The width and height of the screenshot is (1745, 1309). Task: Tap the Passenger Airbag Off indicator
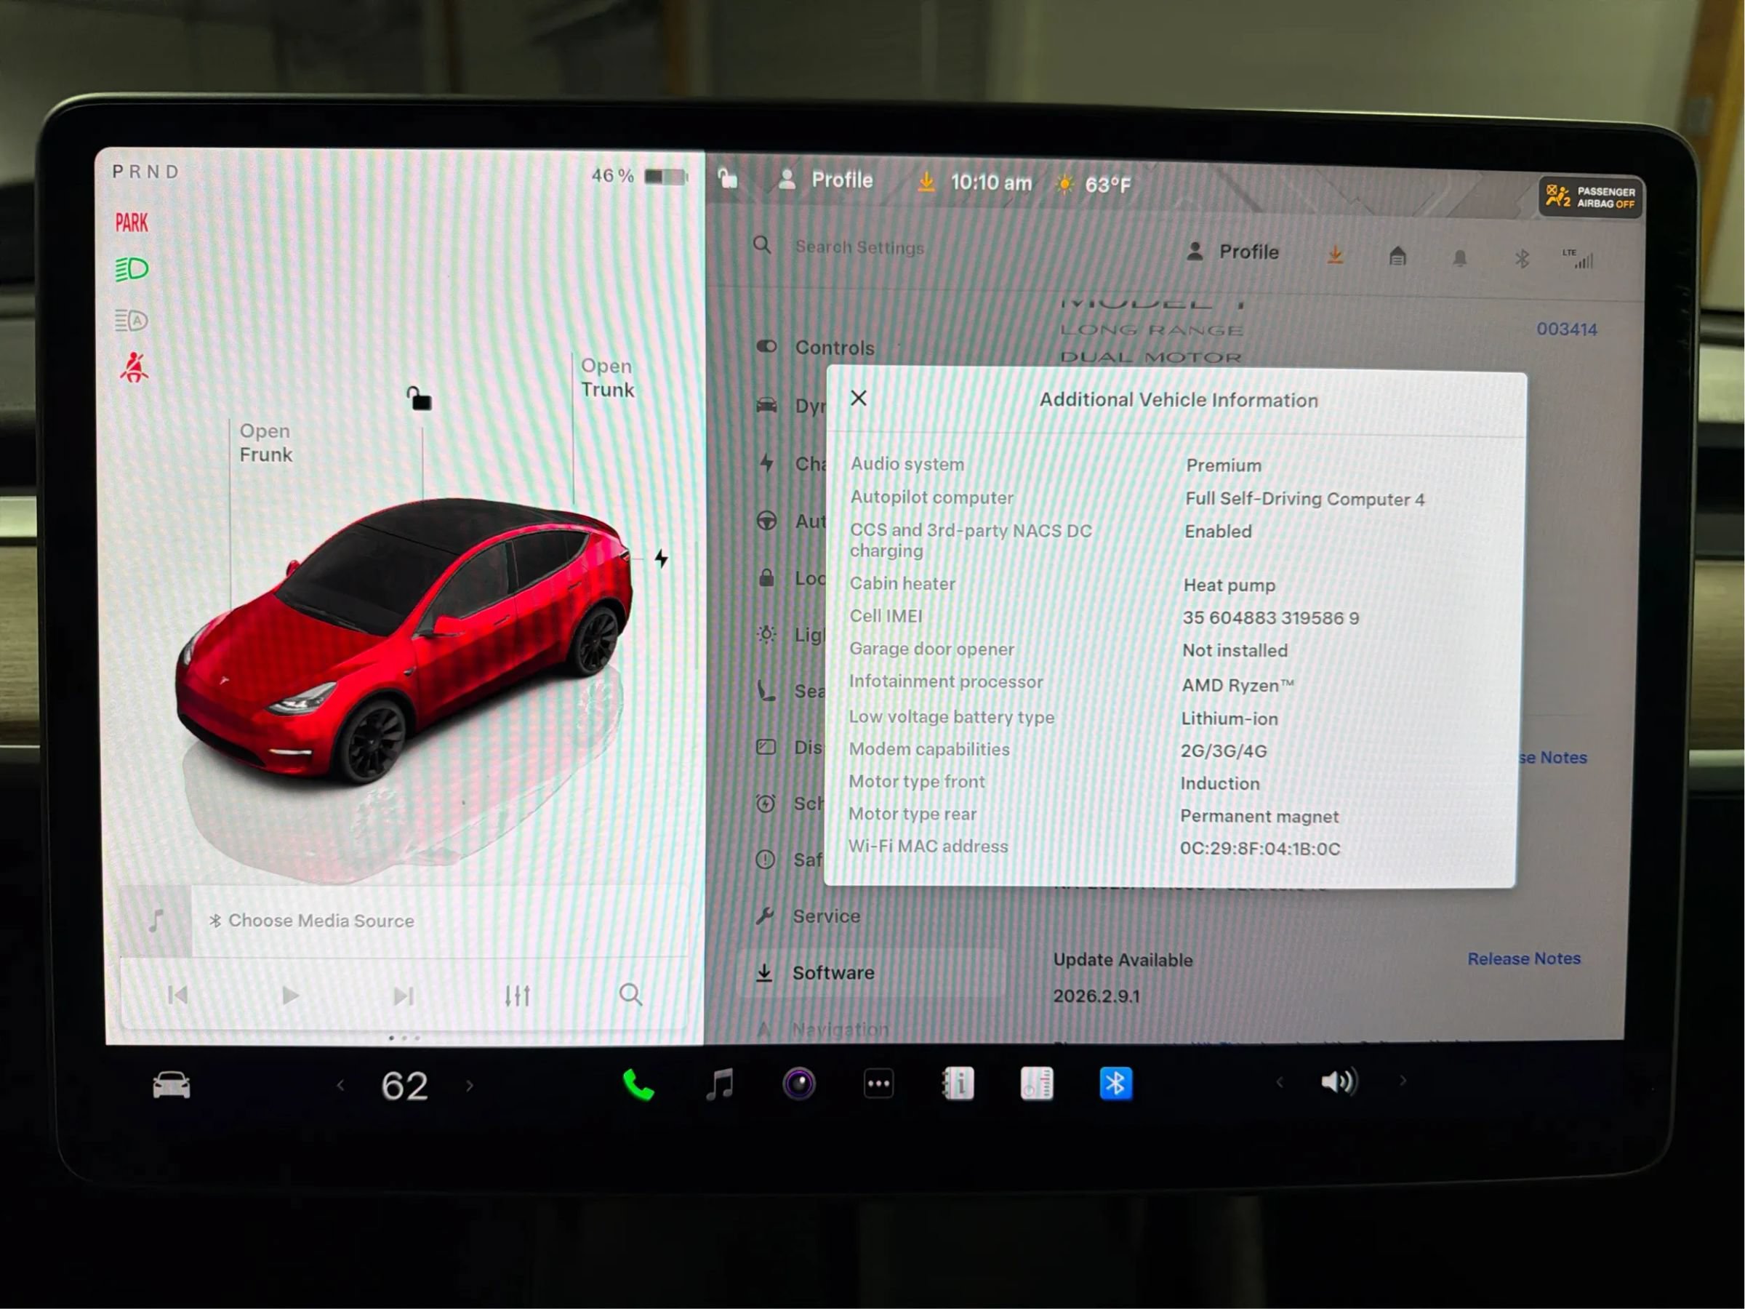tap(1591, 196)
